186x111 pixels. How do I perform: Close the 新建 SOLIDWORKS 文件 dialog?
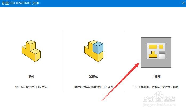coord(183,3)
